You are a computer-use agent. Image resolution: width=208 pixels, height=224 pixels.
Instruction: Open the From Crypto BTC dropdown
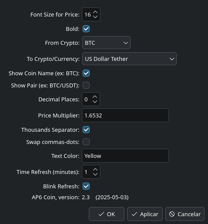click(x=106, y=43)
